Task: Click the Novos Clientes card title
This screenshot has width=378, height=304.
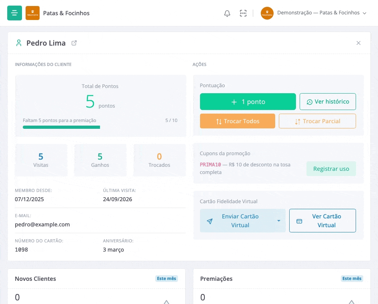Action: click(36, 279)
